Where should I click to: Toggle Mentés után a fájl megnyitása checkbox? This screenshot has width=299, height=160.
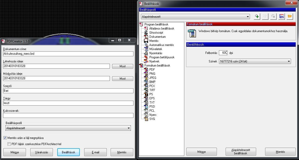(5, 138)
